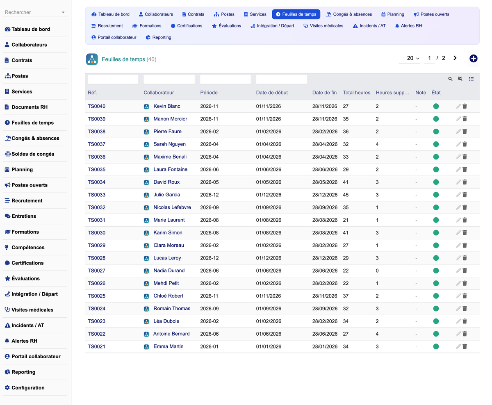Sort by Date de fin column header
The width and height of the screenshot is (492, 405).
[324, 93]
